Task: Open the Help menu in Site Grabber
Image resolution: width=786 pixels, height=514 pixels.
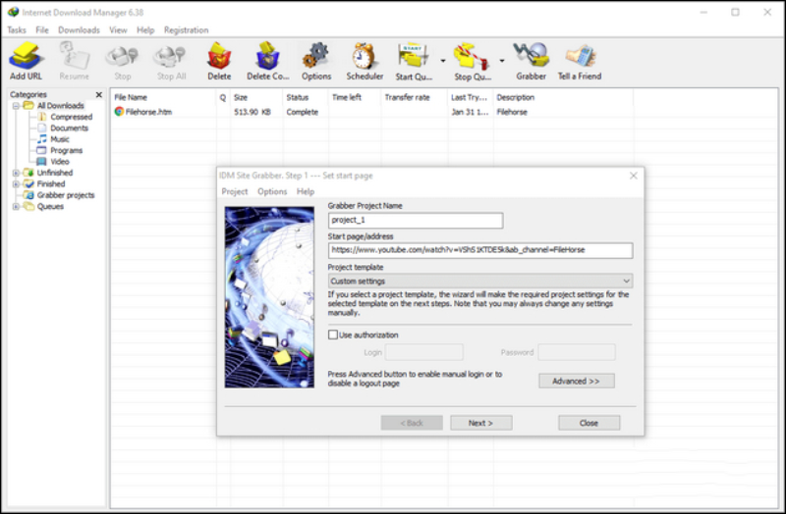Action: [x=306, y=191]
